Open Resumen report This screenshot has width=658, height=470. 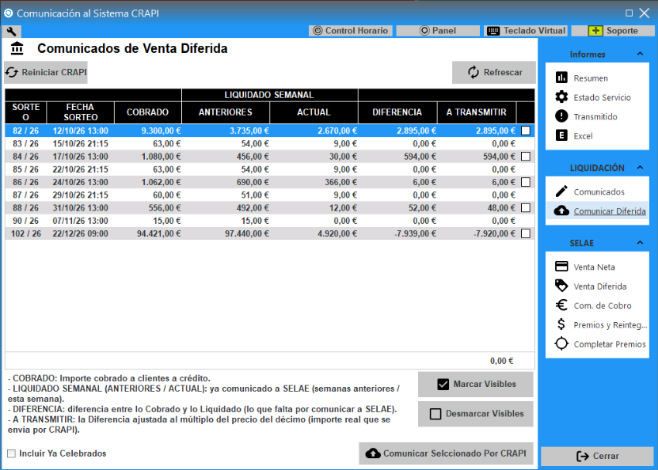(x=591, y=78)
